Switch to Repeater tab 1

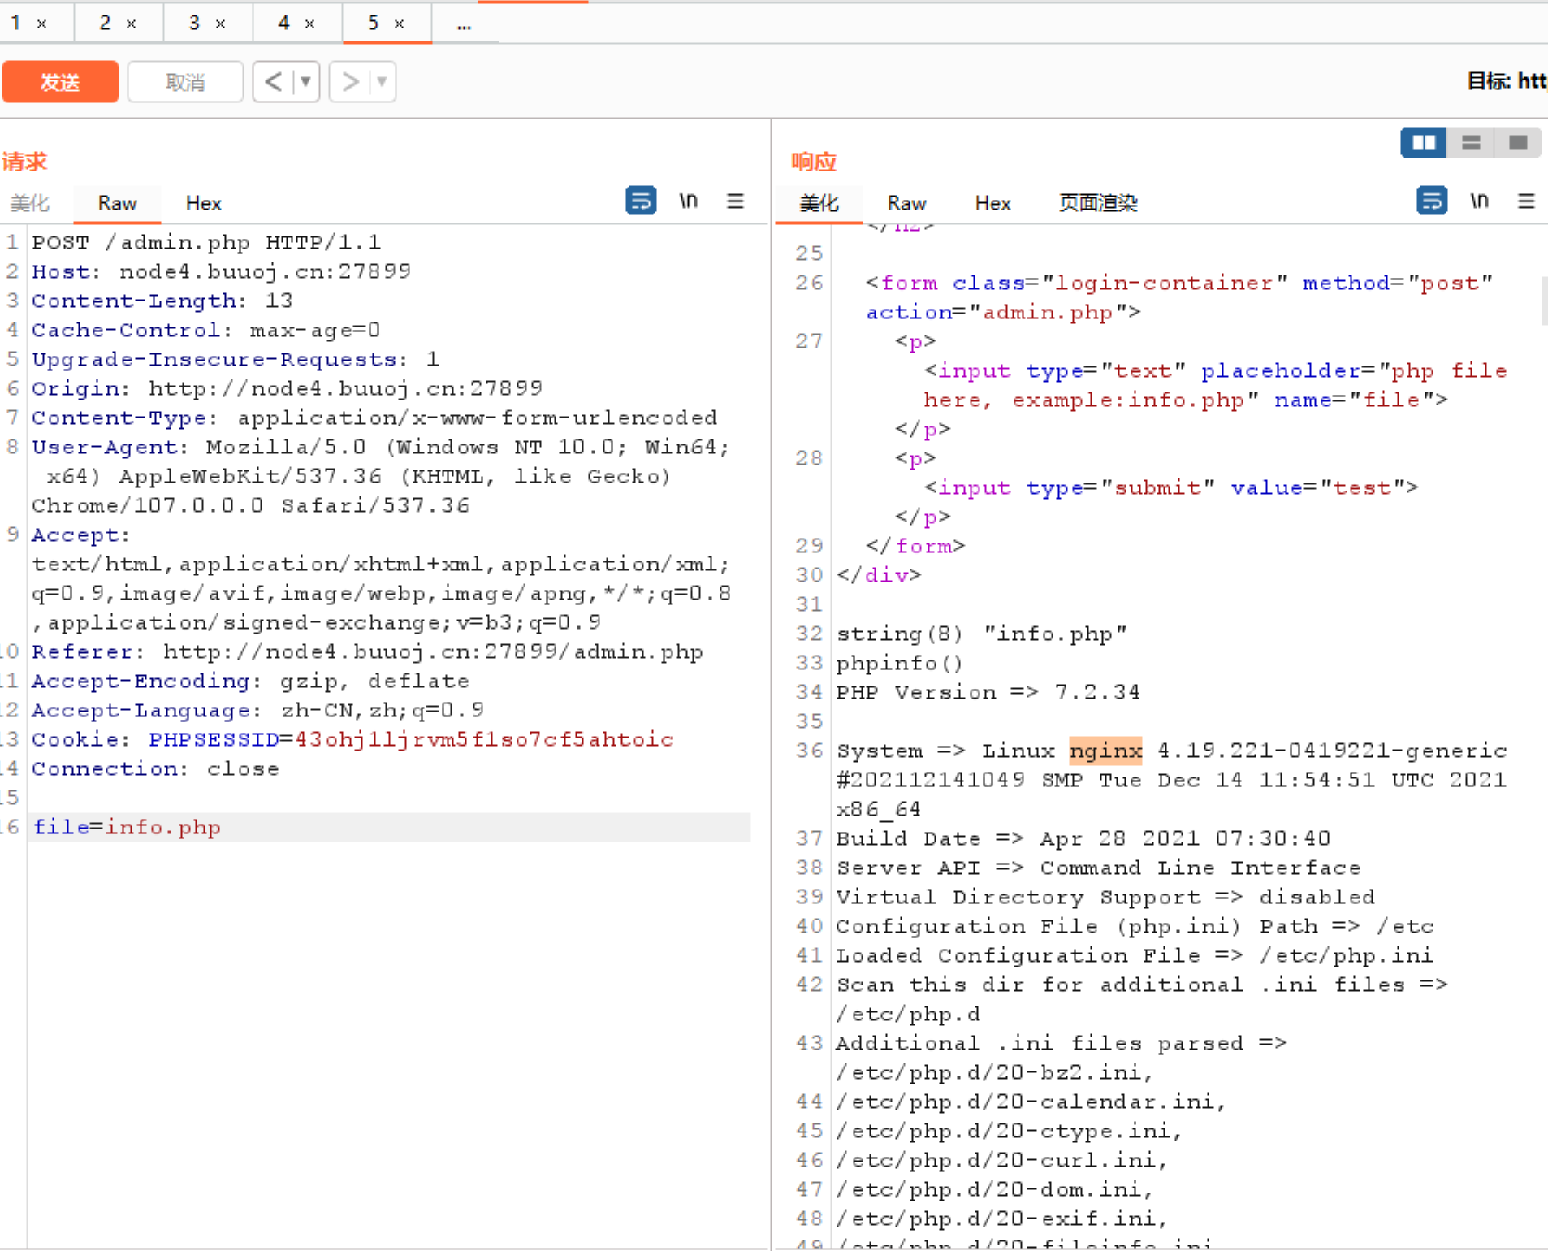pos(15,23)
